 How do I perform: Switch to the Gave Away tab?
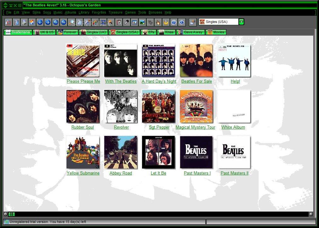pos(191,32)
